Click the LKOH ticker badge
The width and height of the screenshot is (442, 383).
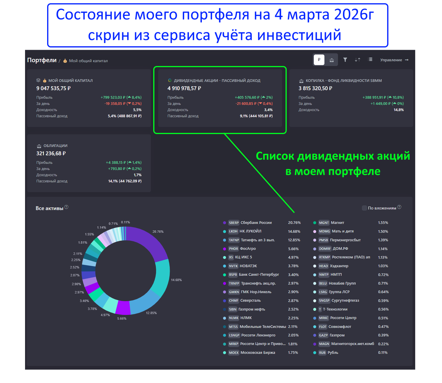(233, 231)
